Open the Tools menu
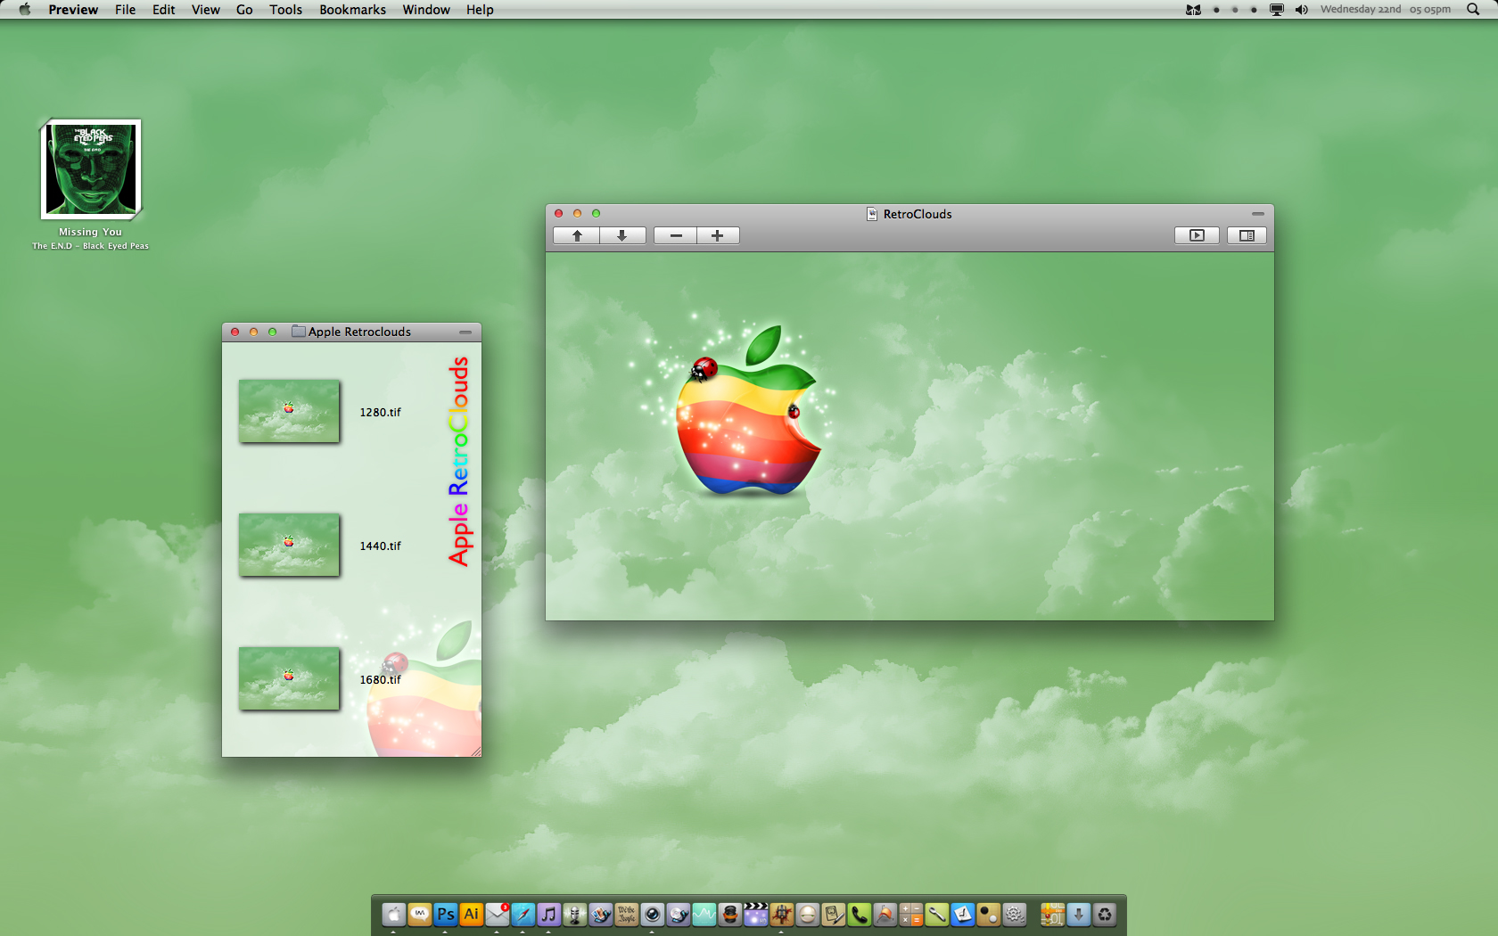Viewport: 1498px width, 936px height. pos(286,9)
